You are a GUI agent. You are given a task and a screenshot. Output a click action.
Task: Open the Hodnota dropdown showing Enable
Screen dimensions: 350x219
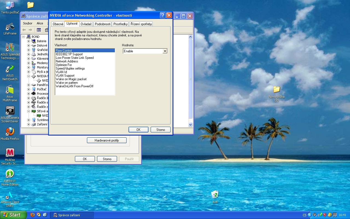click(165, 51)
